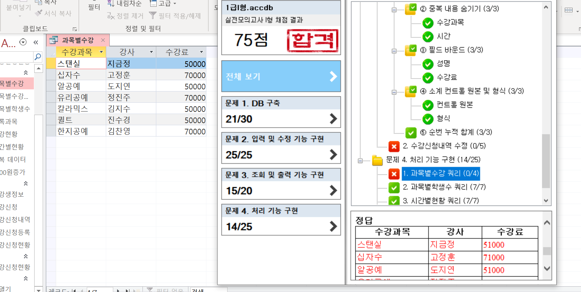Click the folder icon for 문제 4 처리 기능 구현
Screen dimensions: 581x292
[377, 160]
